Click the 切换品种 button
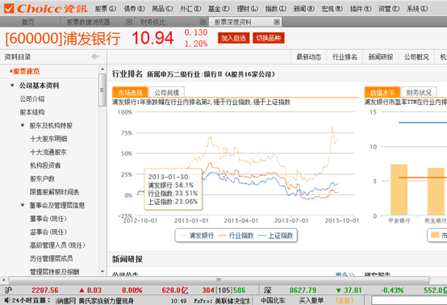 click(x=269, y=38)
